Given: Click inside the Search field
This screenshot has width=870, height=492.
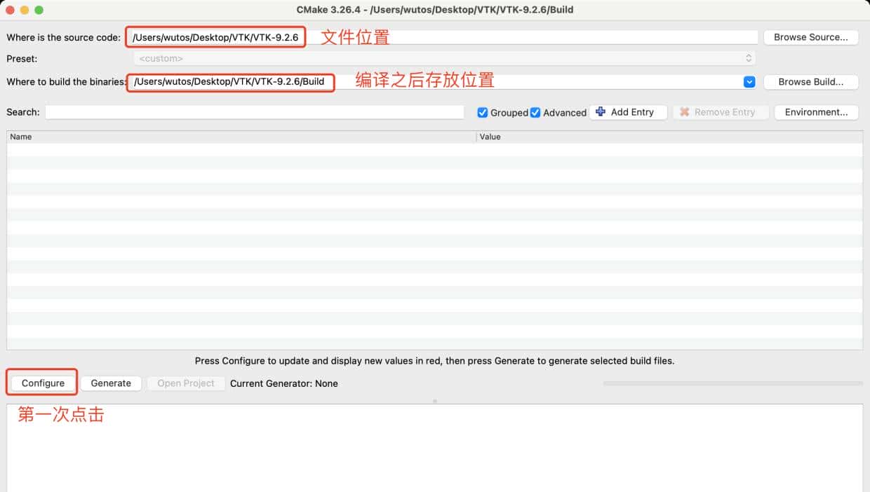Looking at the screenshot, I should click(x=255, y=112).
